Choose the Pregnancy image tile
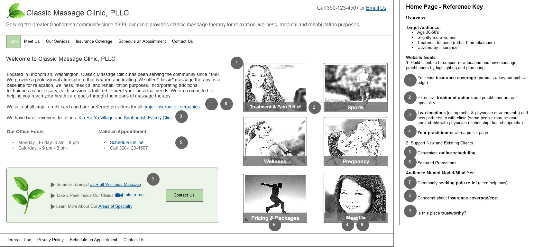The image size is (534, 247). pos(355,142)
